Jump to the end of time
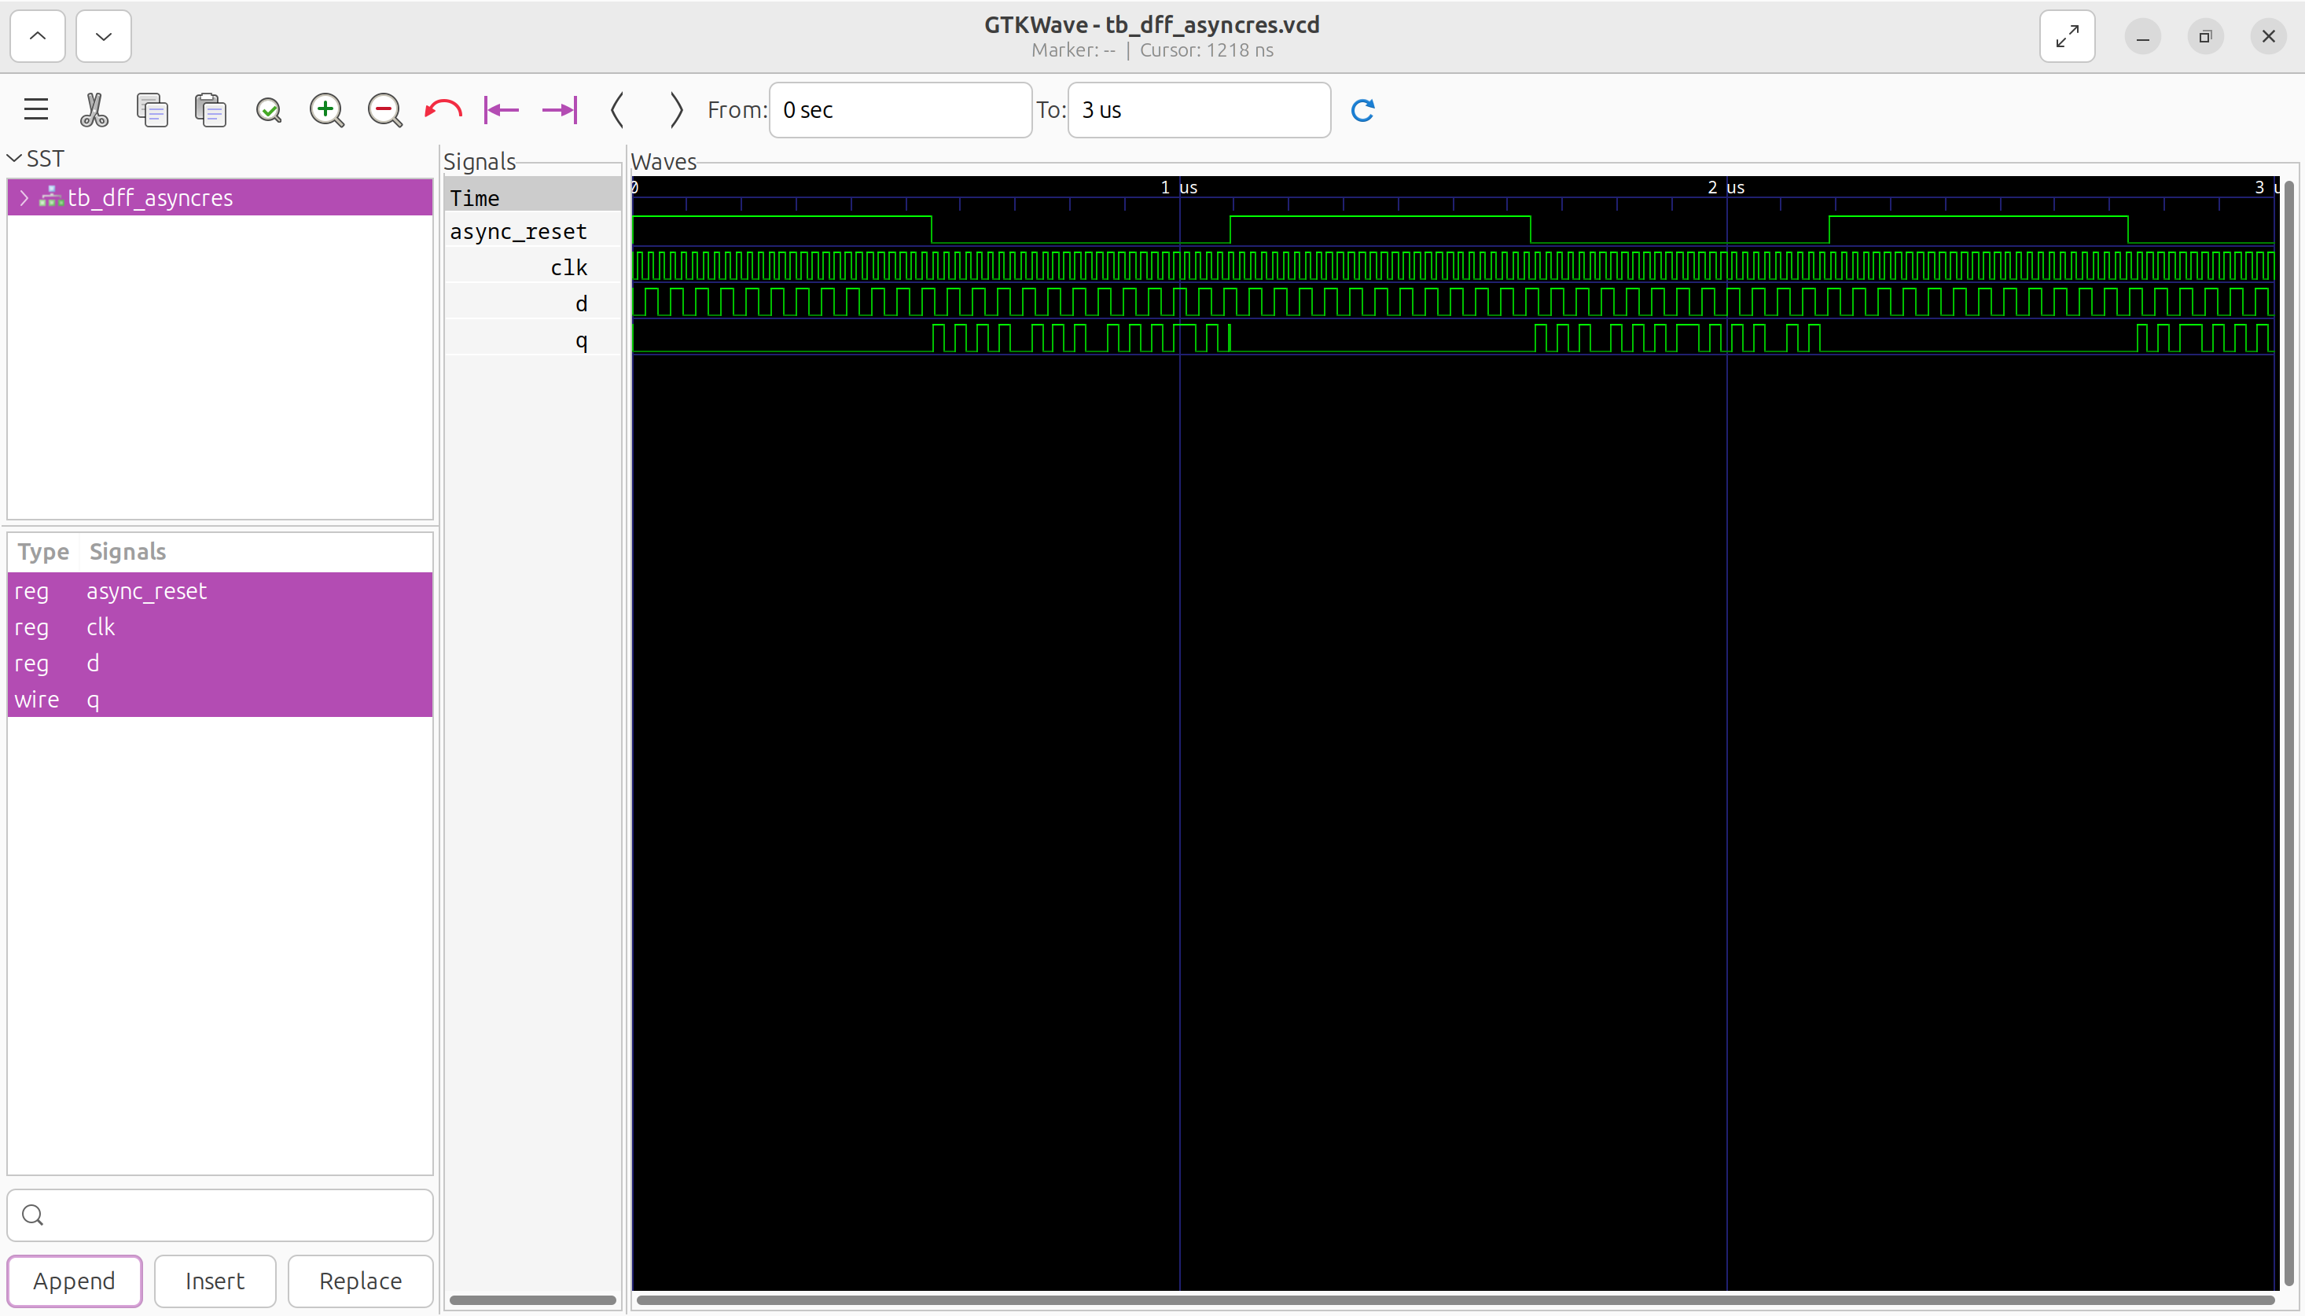This screenshot has height=1316, width=2305. 559,109
